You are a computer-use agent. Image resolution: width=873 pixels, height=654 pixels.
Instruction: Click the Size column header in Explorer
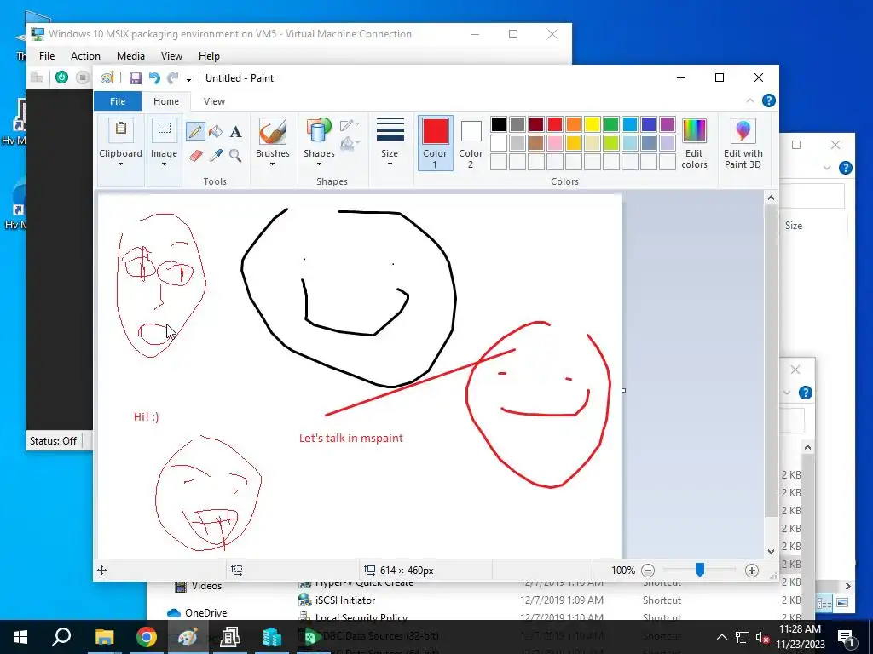click(794, 226)
